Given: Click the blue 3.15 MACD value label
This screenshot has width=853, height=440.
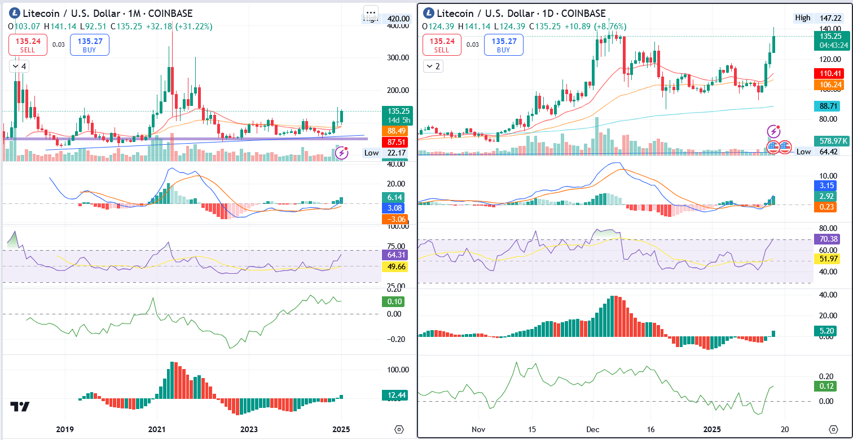Looking at the screenshot, I should (x=826, y=185).
